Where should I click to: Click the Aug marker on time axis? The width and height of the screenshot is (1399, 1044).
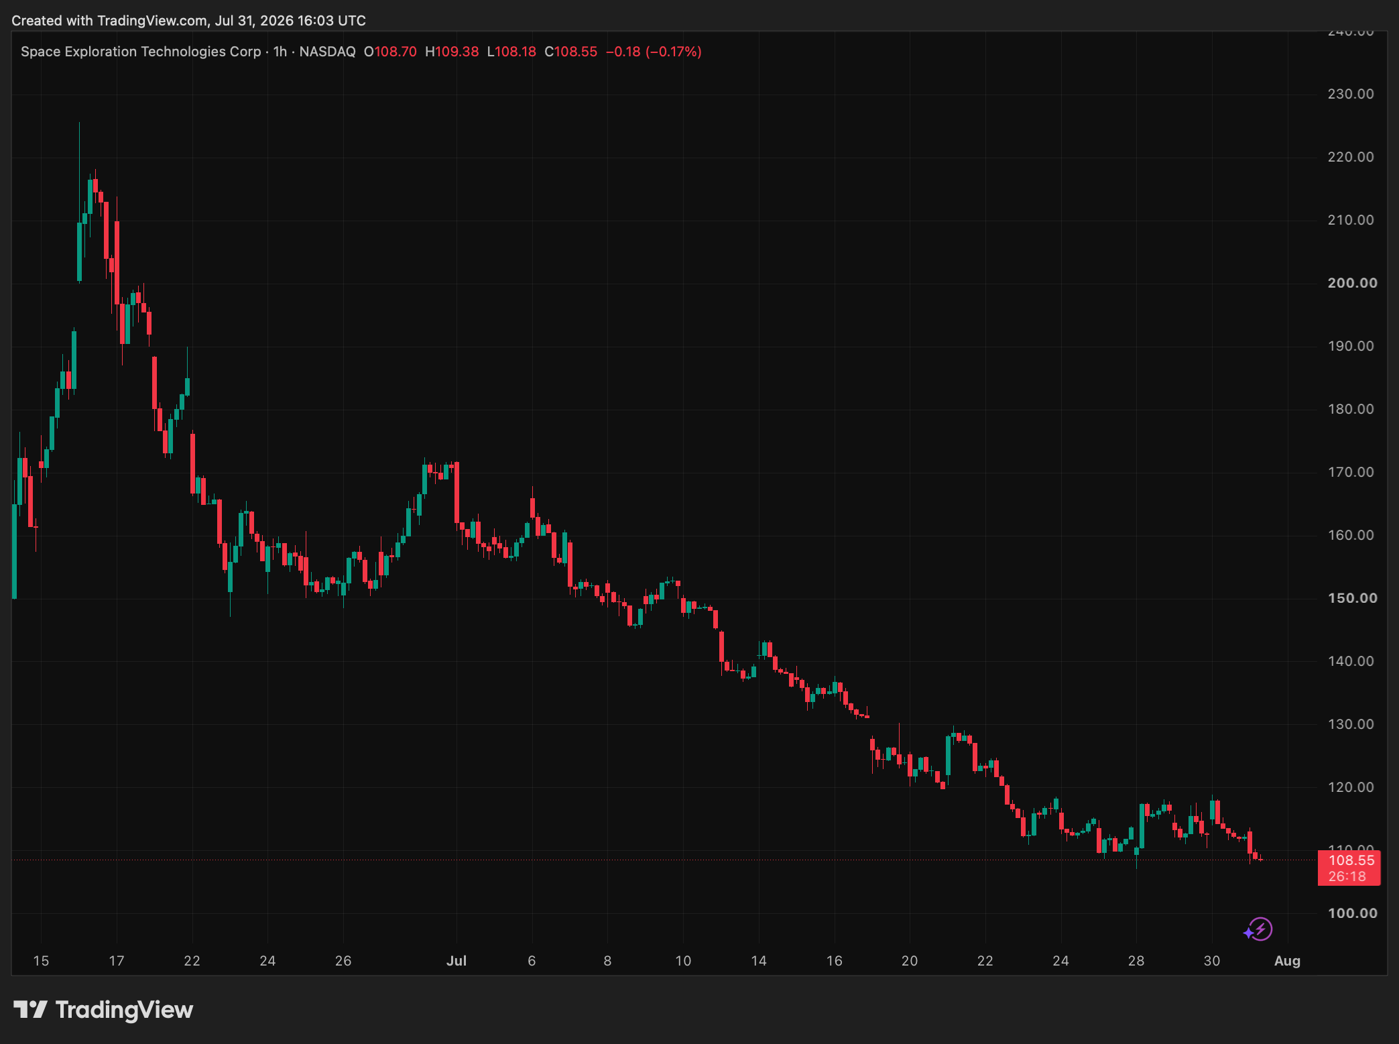1287,960
